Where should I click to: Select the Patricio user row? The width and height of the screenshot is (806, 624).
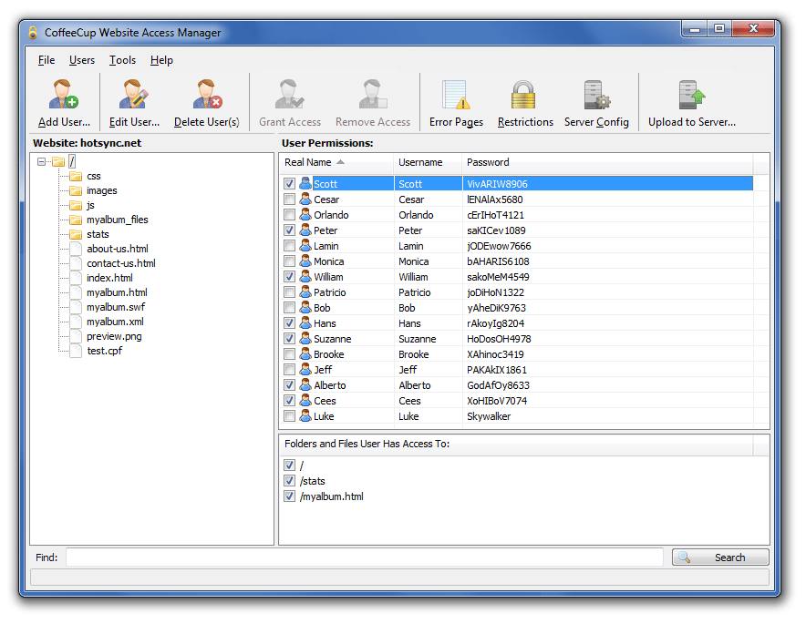[x=517, y=292]
